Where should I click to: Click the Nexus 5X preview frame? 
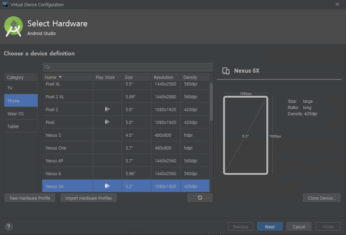pos(245,135)
